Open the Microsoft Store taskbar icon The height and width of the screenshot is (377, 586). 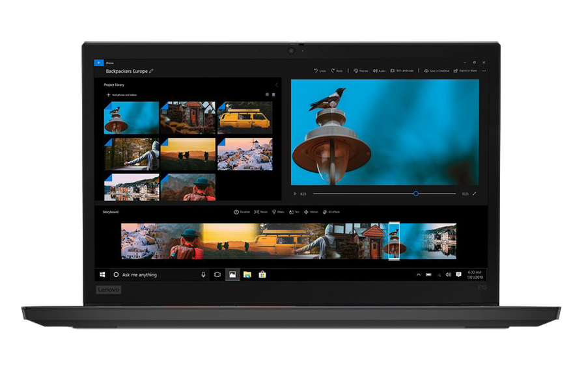pos(262,275)
